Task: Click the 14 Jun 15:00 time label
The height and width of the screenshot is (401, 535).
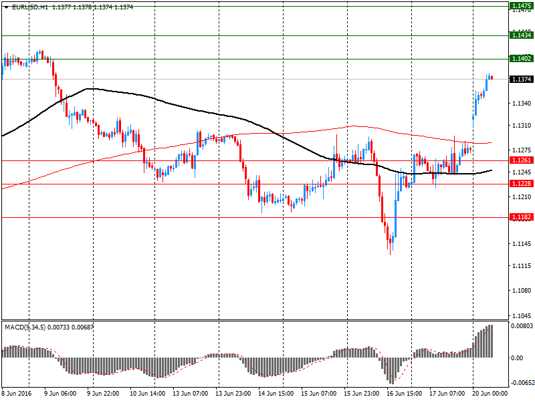Action: coord(276,394)
